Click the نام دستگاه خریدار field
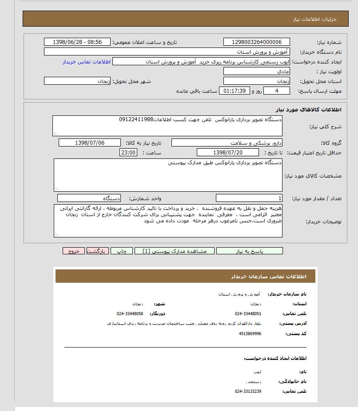Screen dimensions: 358x411 point(167,52)
